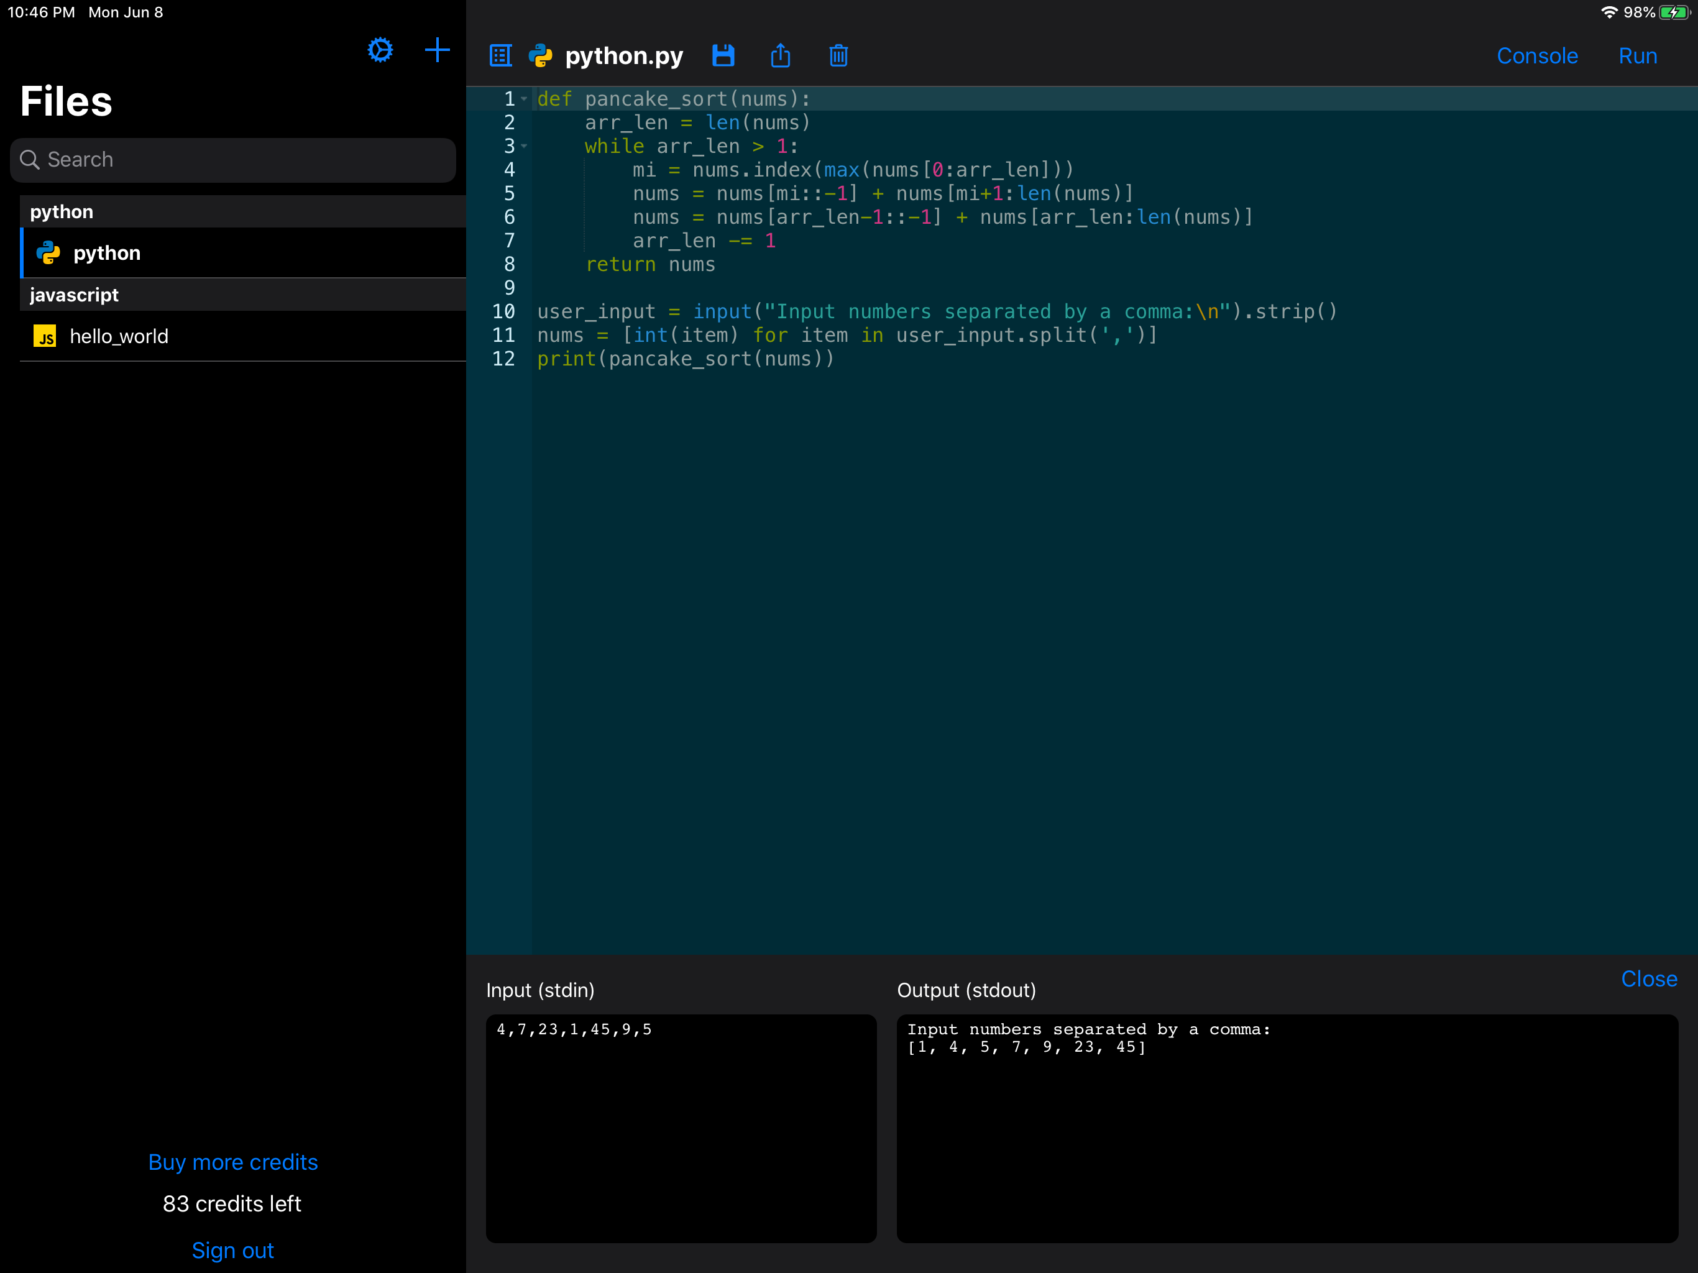Viewport: 1698px width, 1273px height.
Task: Share python.py using the share icon
Action: point(780,56)
